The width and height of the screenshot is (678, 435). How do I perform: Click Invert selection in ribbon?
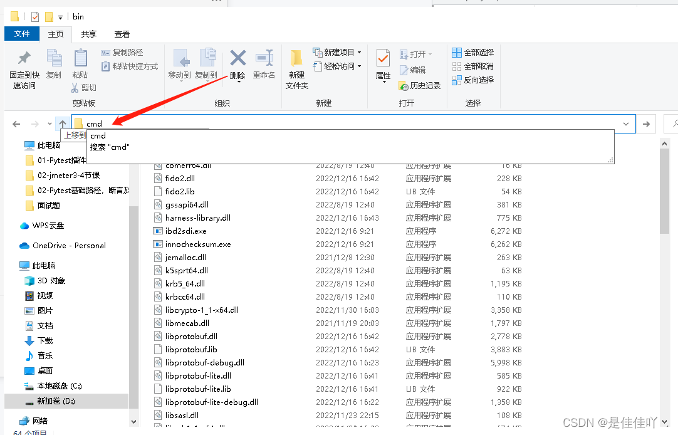tap(472, 80)
